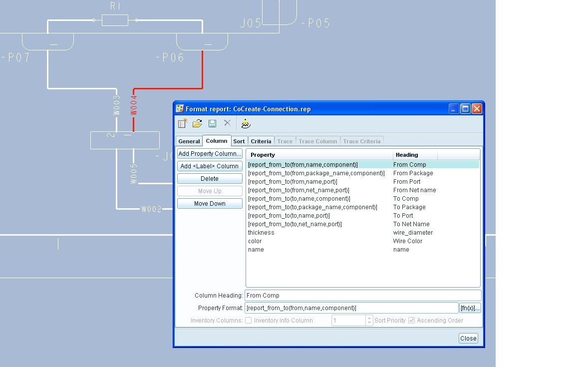Click the Heading column header
575x367 pixels.
point(415,155)
